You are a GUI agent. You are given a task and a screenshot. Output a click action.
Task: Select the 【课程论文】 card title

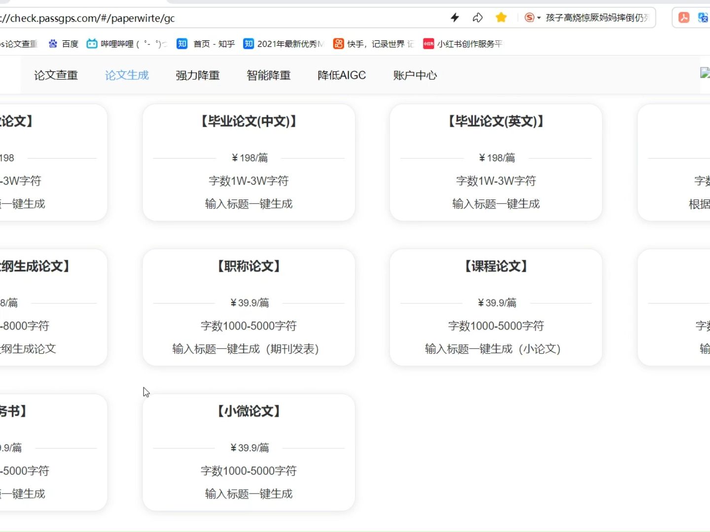pos(496,266)
